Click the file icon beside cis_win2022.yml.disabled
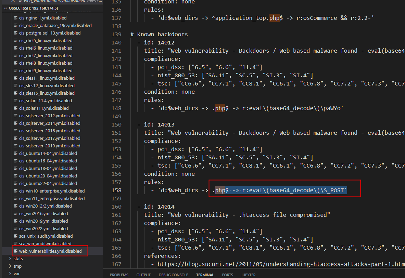Screen dimensions: 405x278 point(16,228)
